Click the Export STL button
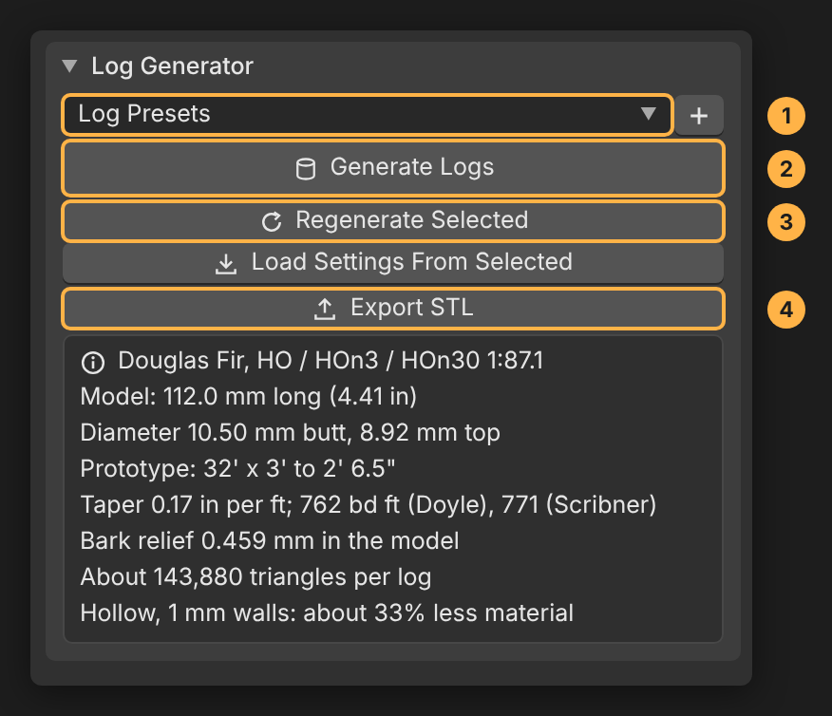Image resolution: width=832 pixels, height=716 pixels. [393, 309]
